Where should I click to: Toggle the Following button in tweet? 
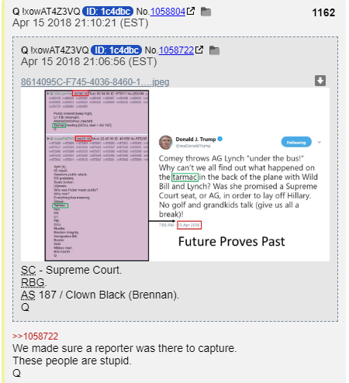(296, 142)
